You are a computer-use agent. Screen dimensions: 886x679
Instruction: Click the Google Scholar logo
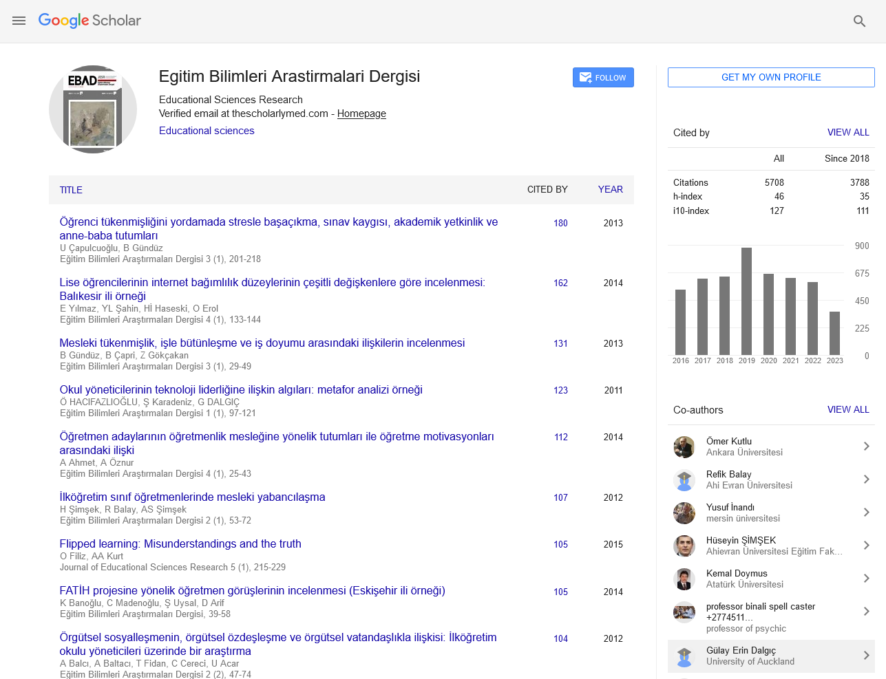(x=89, y=21)
